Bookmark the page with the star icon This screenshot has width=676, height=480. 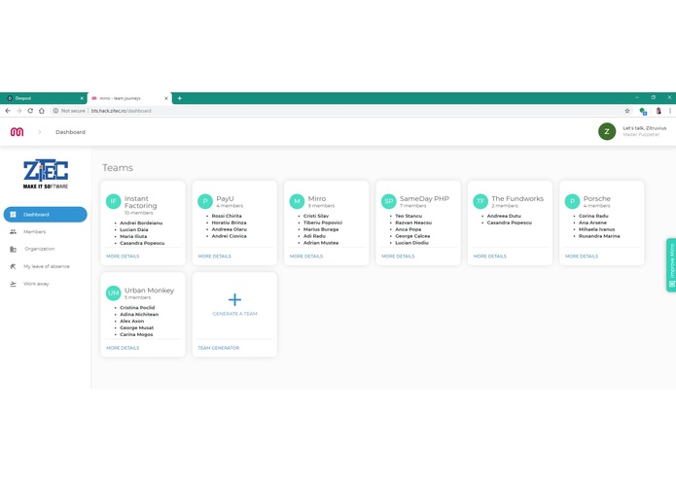[x=627, y=111]
